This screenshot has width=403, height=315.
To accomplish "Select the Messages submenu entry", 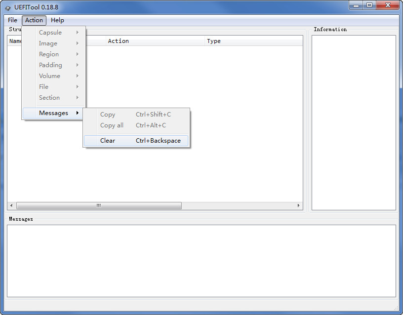I will click(x=54, y=113).
